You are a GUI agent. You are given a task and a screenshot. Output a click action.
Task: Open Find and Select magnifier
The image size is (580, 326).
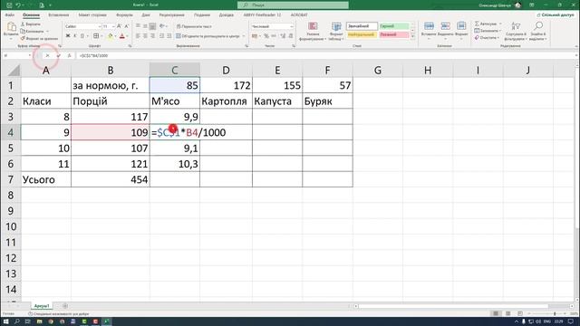538,31
